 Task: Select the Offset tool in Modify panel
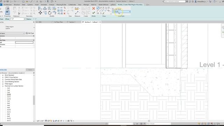click(x=45, y=8)
